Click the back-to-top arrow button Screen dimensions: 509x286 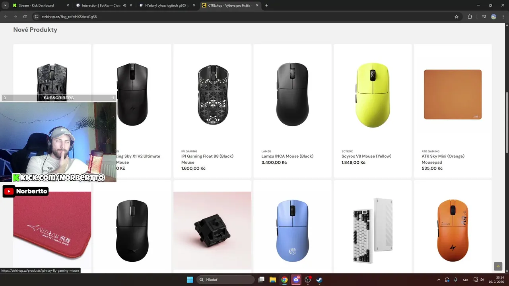coord(498,266)
